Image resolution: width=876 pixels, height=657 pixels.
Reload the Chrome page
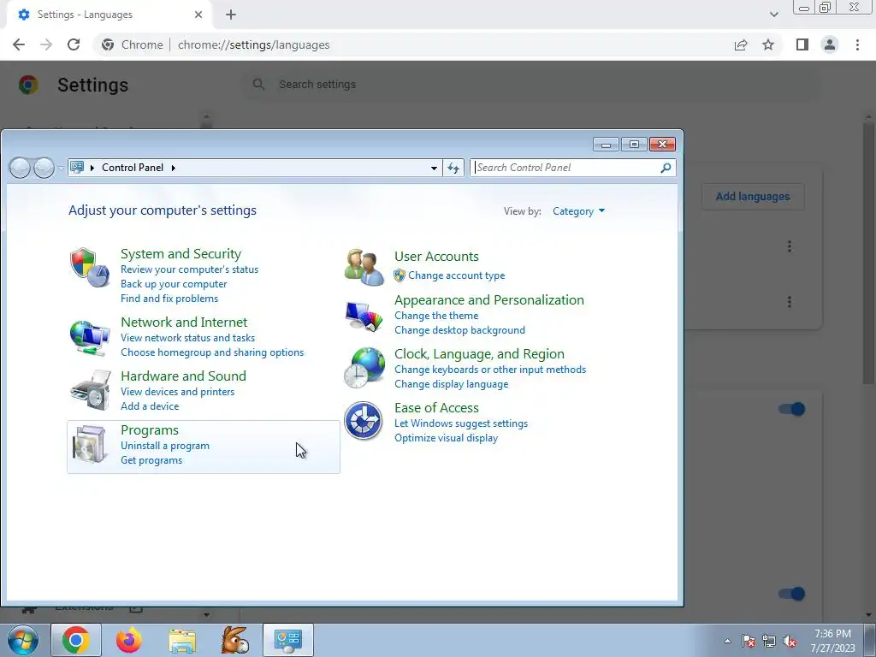(x=74, y=44)
